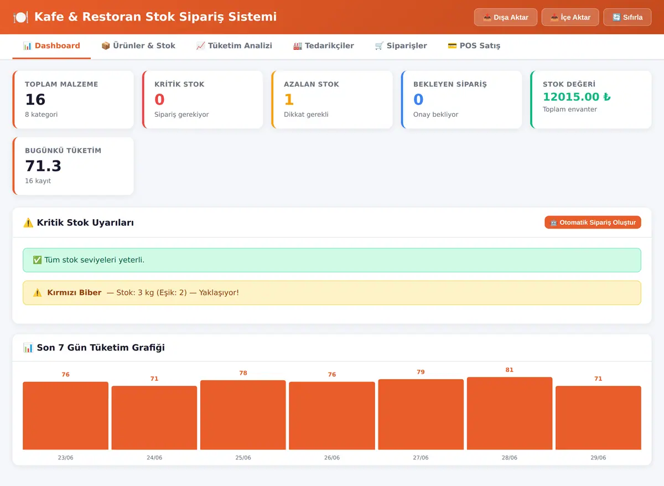Select the chart bar for 27/06

click(421, 415)
